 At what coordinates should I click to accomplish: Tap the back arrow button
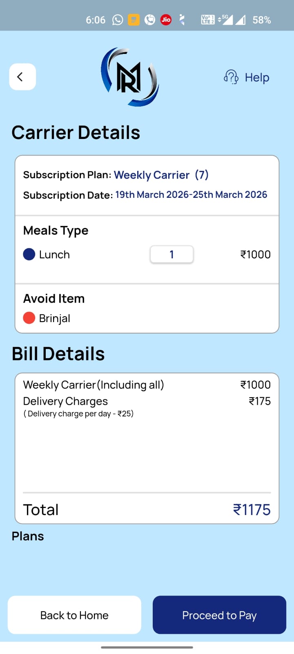tap(22, 77)
